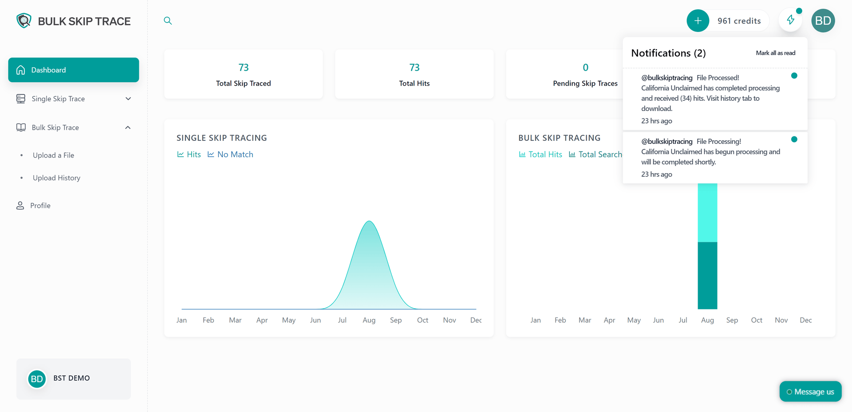Click the BST DEMO avatar at bottom
Viewport: 852px width, 412px height.
37,379
